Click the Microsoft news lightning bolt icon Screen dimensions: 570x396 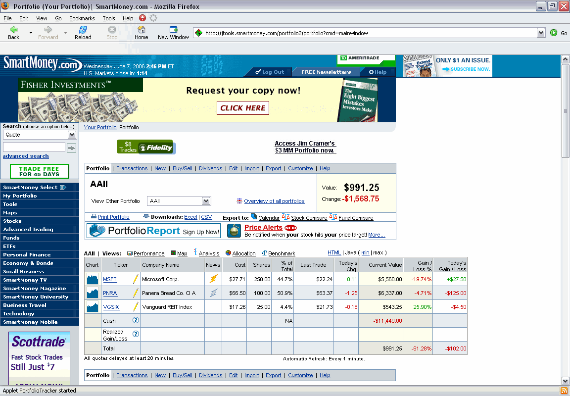coord(213,279)
